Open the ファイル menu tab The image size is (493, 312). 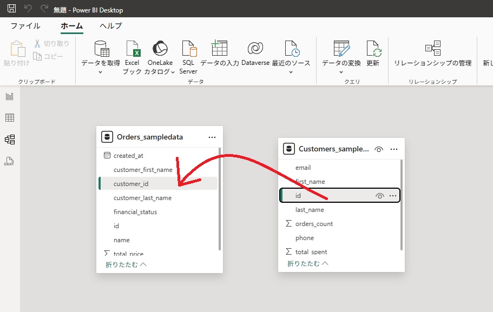(x=25, y=26)
